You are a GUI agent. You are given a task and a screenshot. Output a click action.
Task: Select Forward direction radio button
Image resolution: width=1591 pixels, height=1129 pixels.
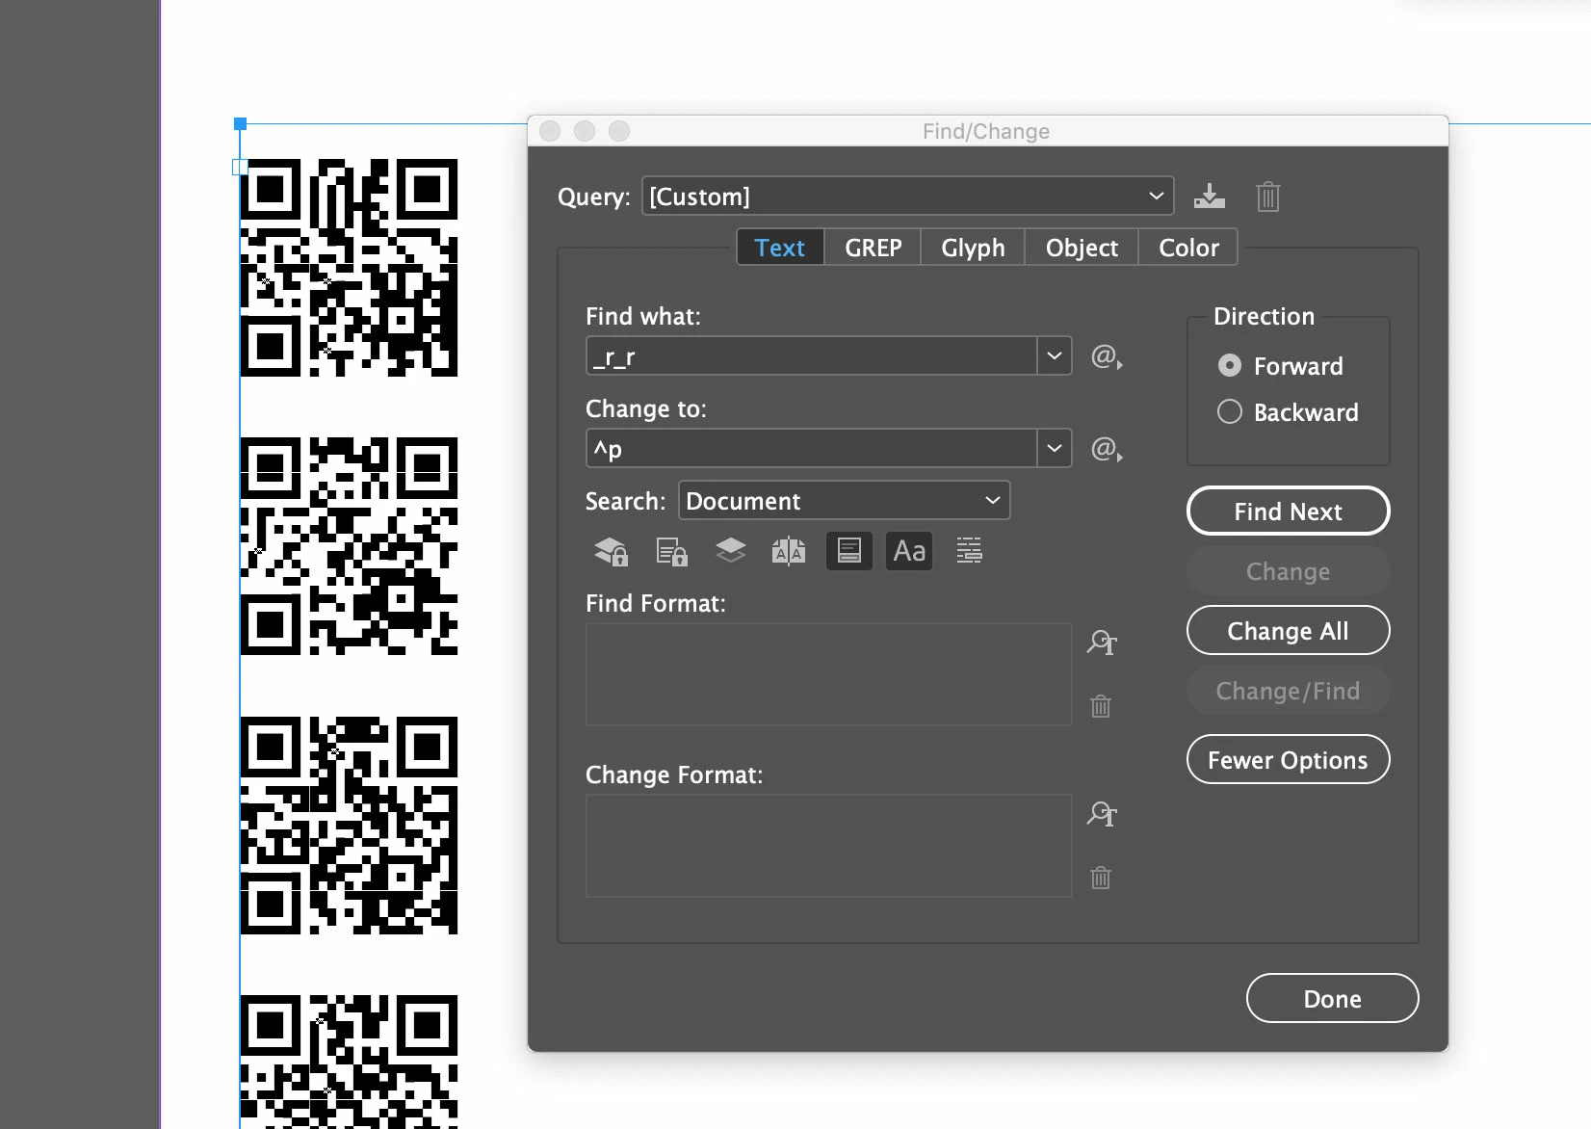pos(1230,366)
